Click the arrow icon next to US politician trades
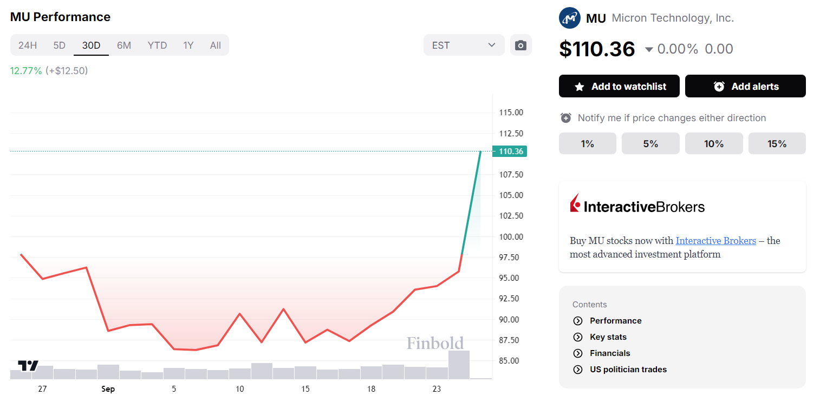 click(x=578, y=370)
